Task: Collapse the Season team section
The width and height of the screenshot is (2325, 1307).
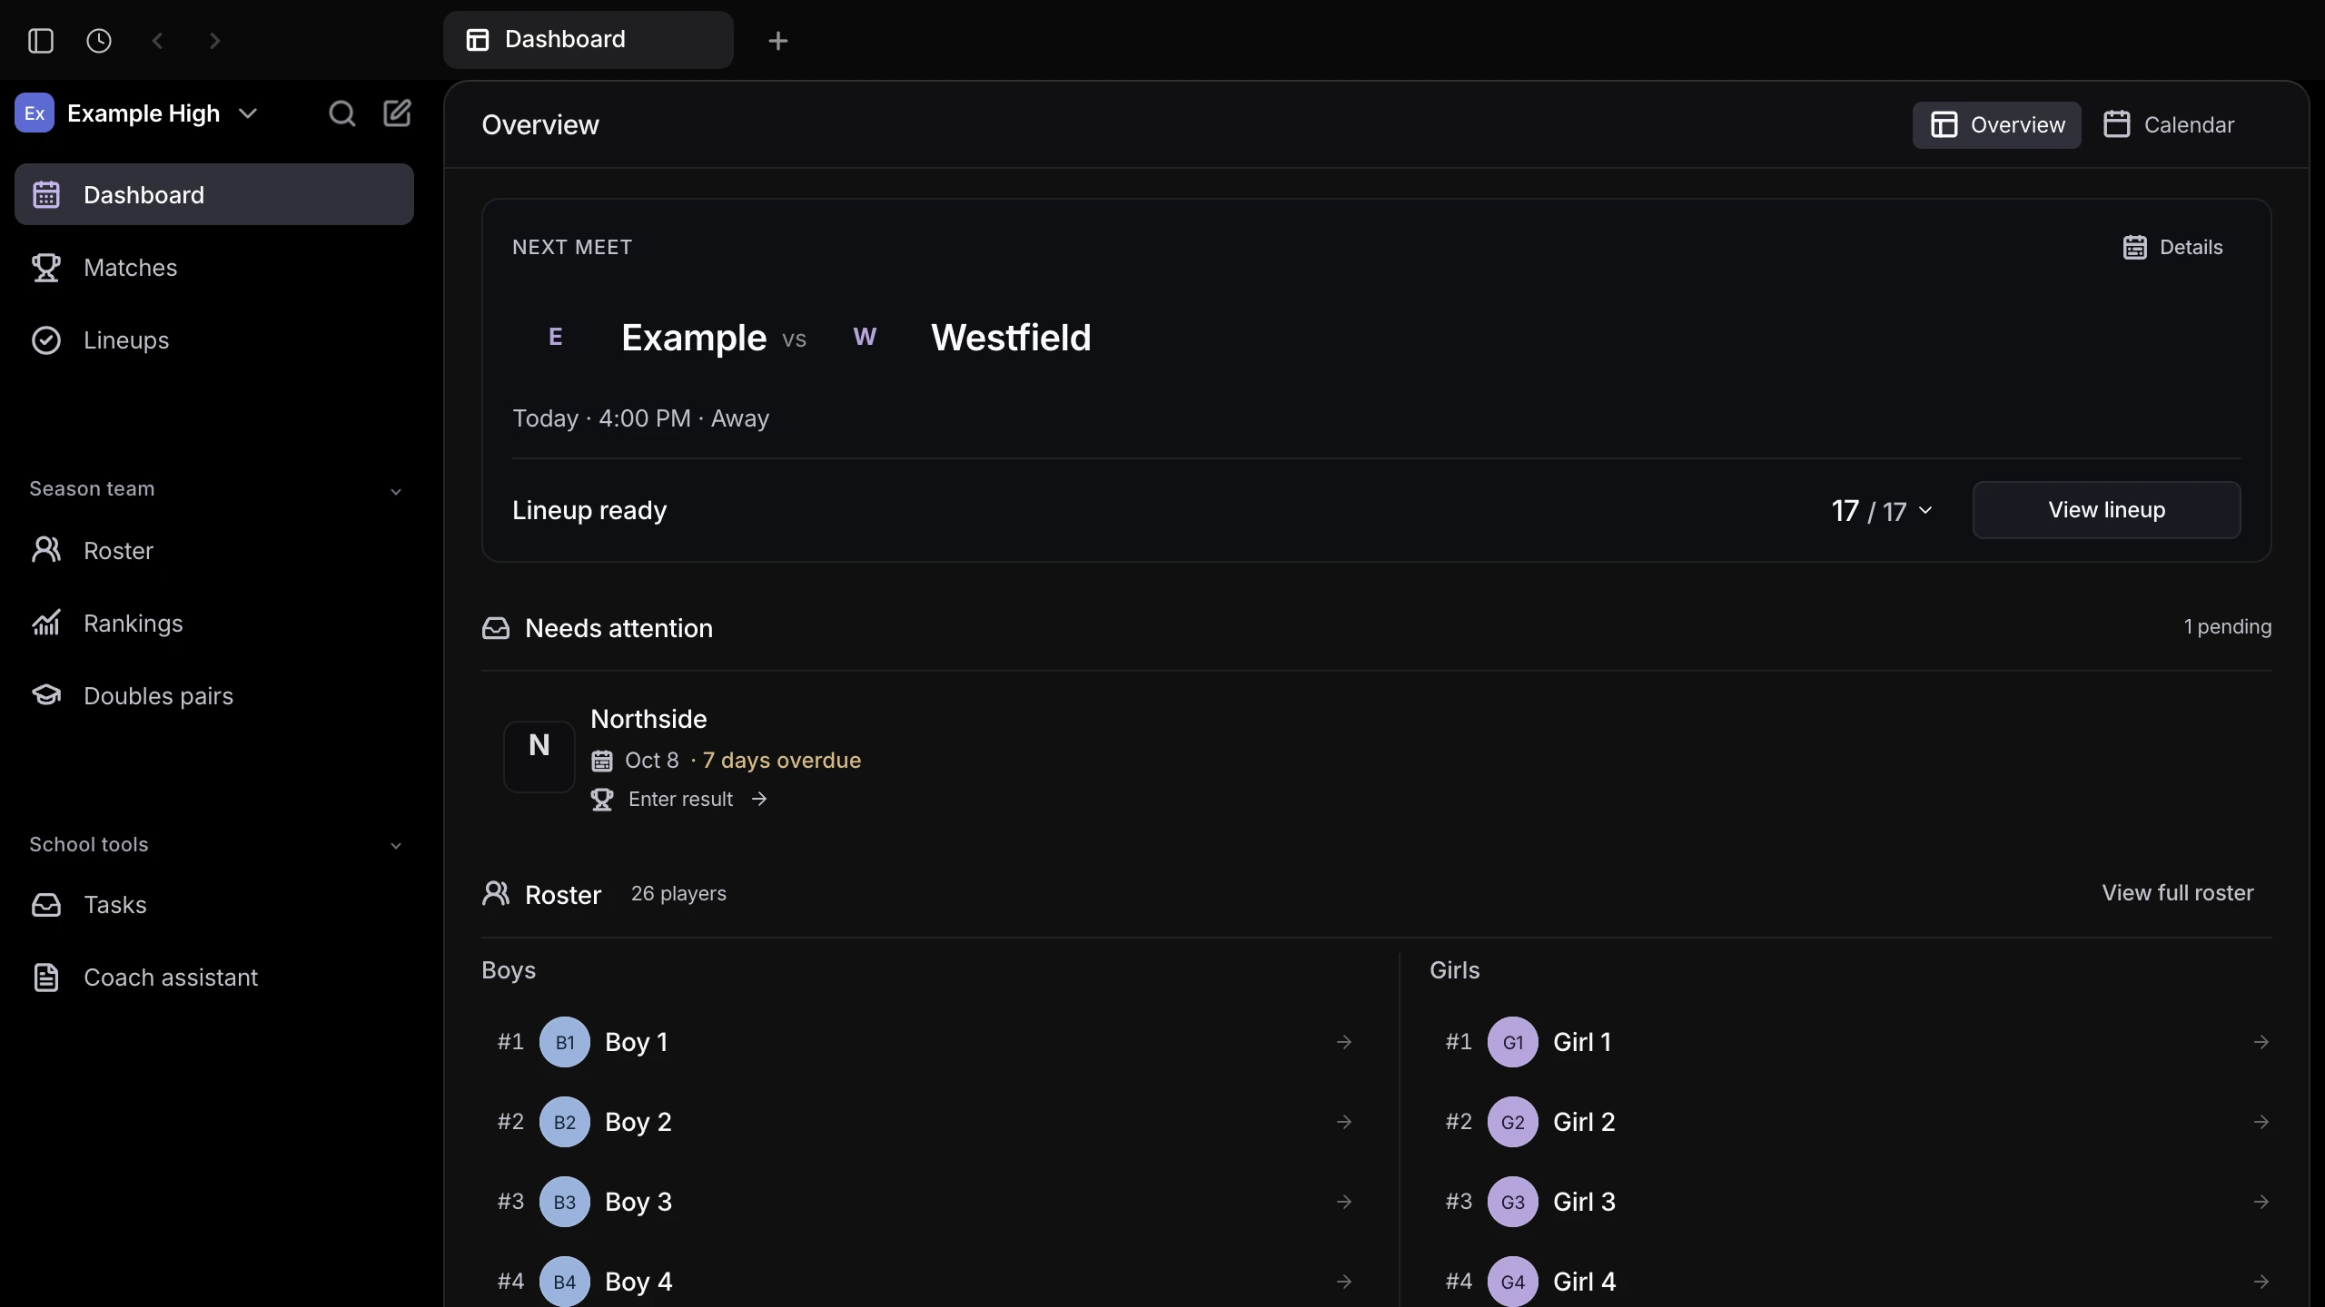Action: tap(396, 491)
